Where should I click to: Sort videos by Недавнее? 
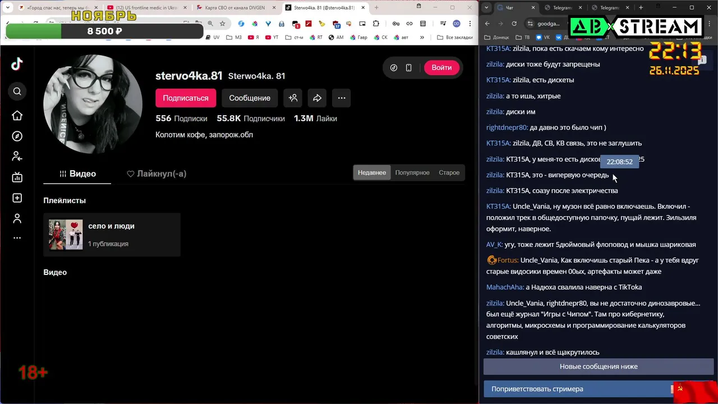[372, 172]
